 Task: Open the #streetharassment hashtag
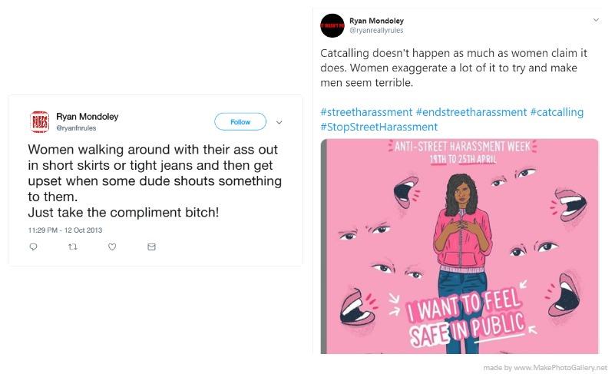[366, 112]
